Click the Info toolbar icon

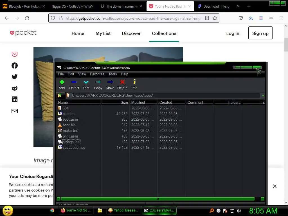pos(134,84)
